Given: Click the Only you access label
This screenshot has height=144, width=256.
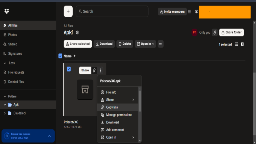Looking at the screenshot, I should [205, 32].
